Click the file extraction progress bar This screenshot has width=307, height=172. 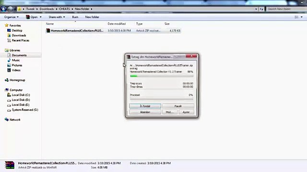[x=162, y=76]
